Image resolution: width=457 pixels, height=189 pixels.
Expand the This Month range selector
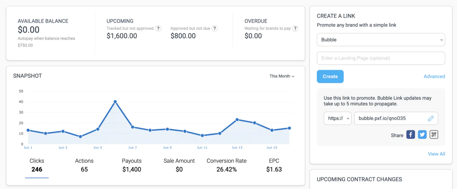[x=282, y=76]
